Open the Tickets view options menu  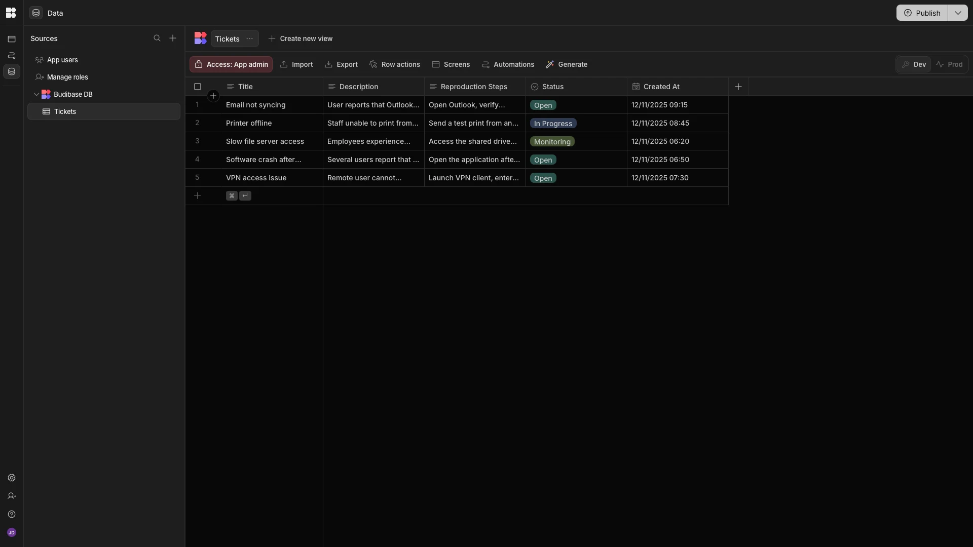[249, 38]
